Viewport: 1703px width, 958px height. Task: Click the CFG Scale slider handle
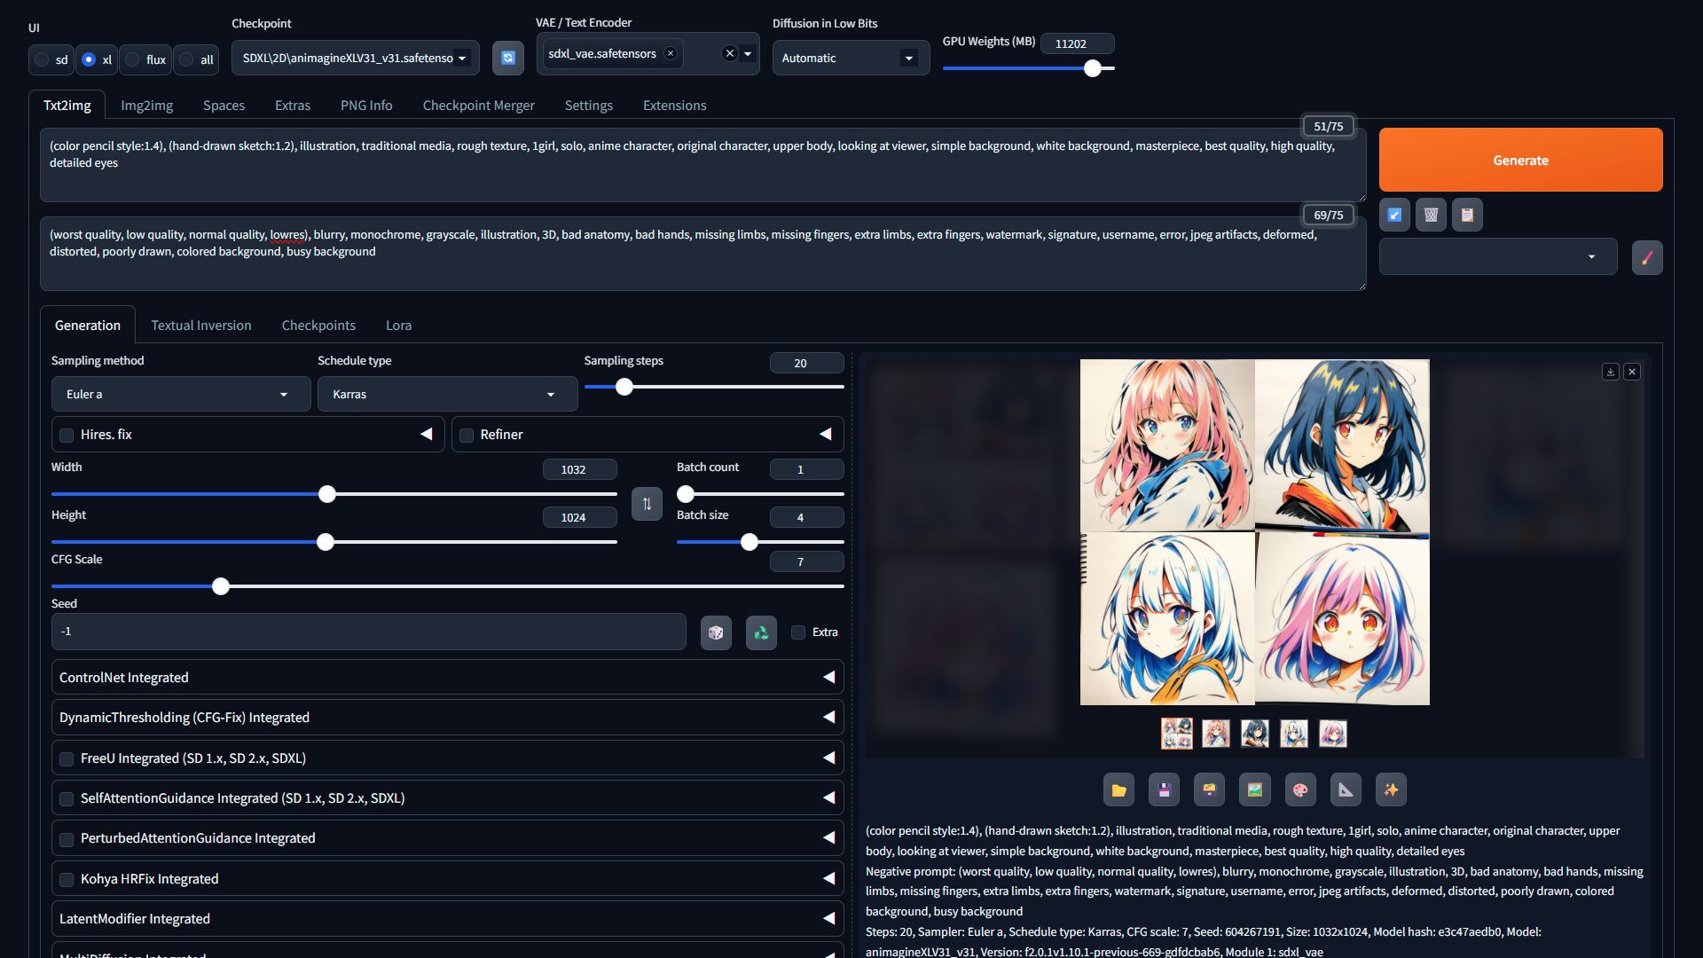(221, 586)
